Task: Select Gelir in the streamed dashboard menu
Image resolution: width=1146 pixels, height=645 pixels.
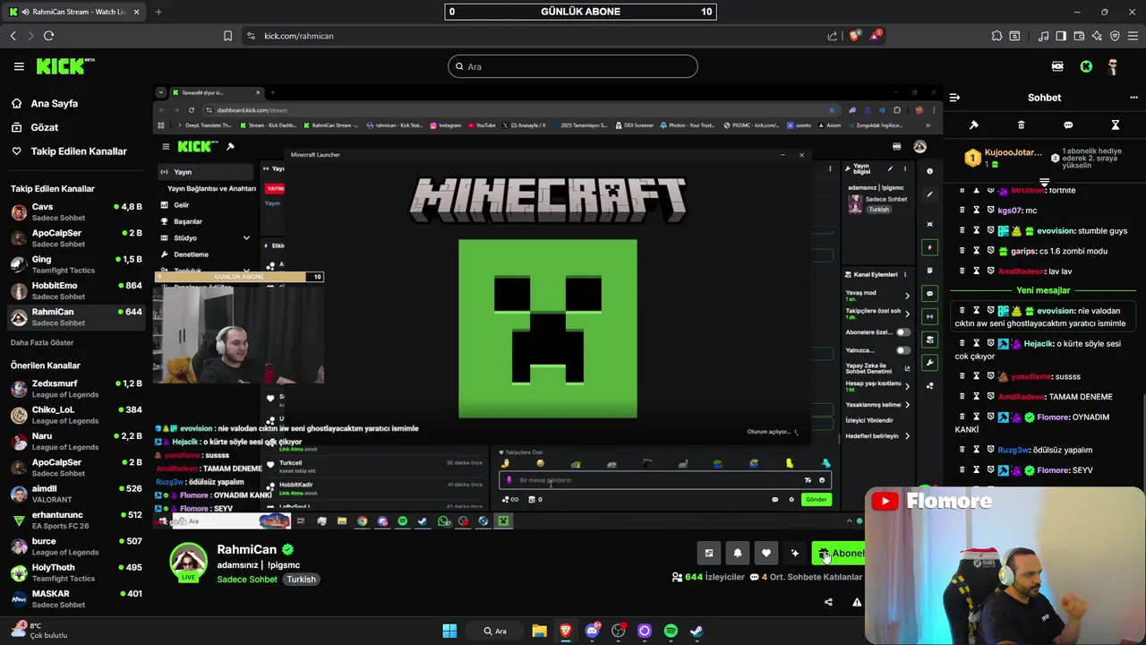Action: coord(182,205)
